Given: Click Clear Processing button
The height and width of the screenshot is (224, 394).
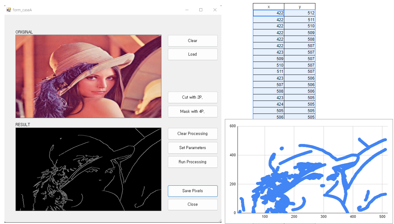Looking at the screenshot, I should [192, 133].
